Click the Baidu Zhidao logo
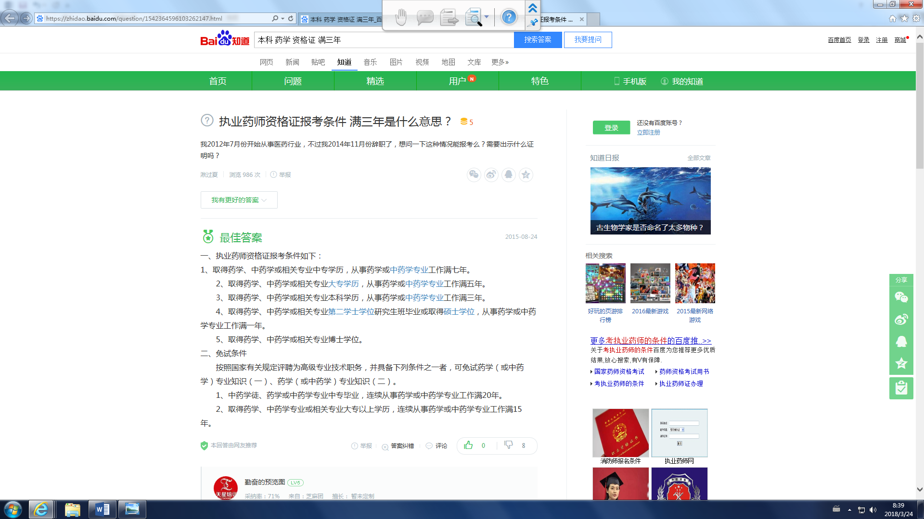The height and width of the screenshot is (519, 924). 225,38
